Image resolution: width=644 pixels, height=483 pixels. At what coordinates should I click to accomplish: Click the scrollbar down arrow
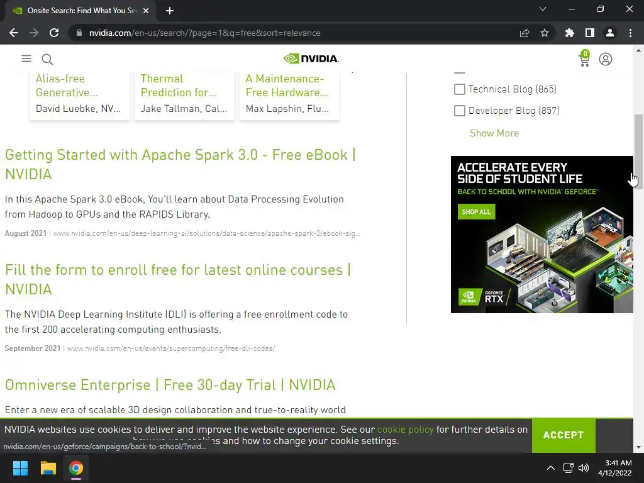[638, 447]
